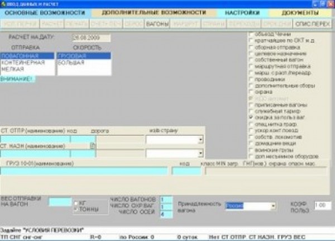Select КОНТЕЙНЕРНАЯ in the ОТПРАВКА list
Viewport: 335px width, 241px height.
tap(27, 63)
